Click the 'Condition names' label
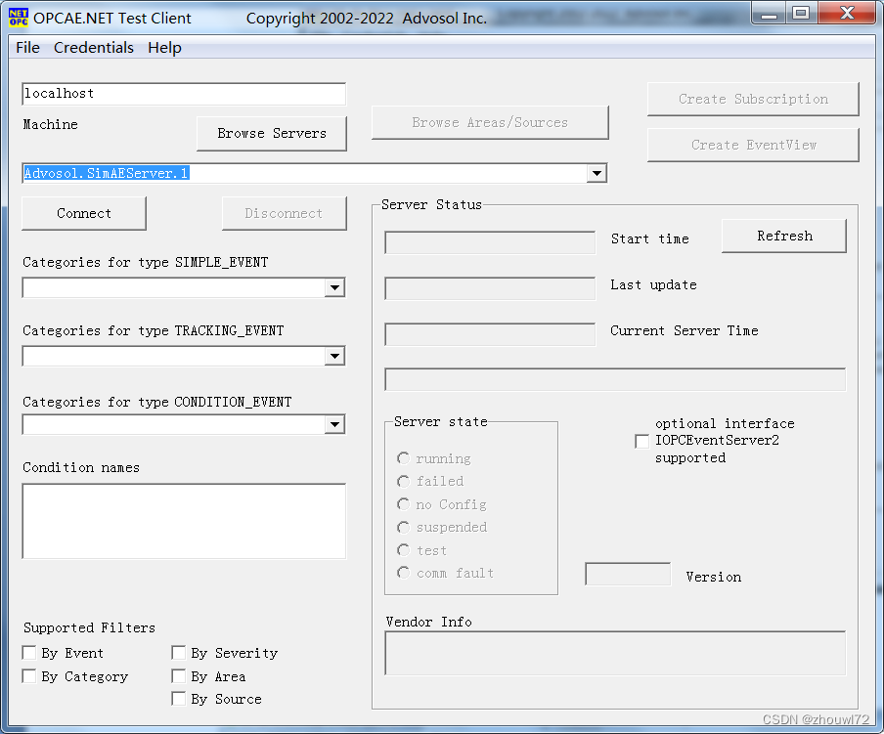Viewport: 884px width, 734px height. tap(81, 467)
